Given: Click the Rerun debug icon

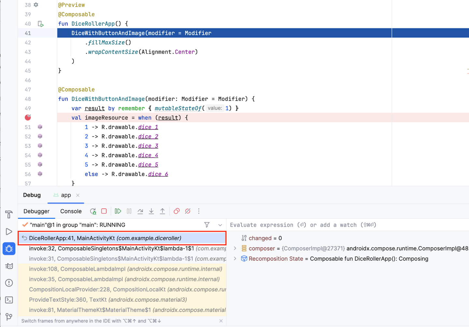Looking at the screenshot, I should (93, 211).
